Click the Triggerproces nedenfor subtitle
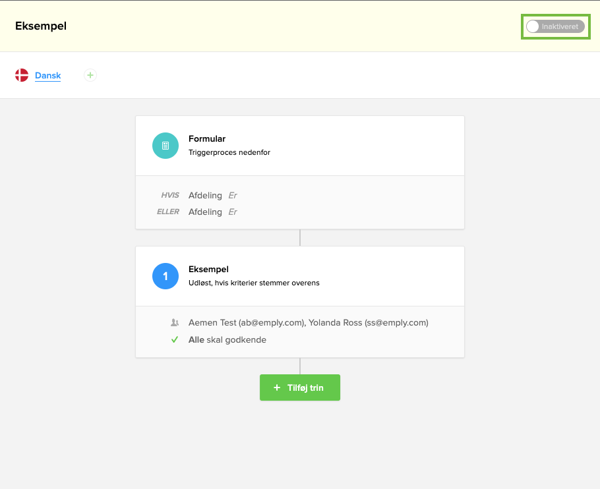 tap(229, 152)
